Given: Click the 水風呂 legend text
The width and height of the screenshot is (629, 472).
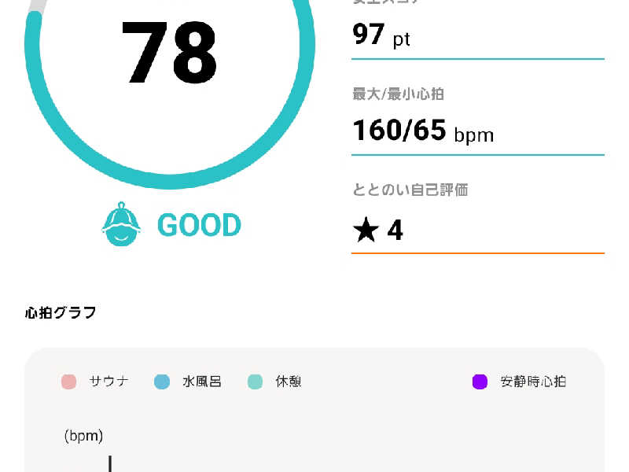Looking at the screenshot, I should click(x=202, y=382).
